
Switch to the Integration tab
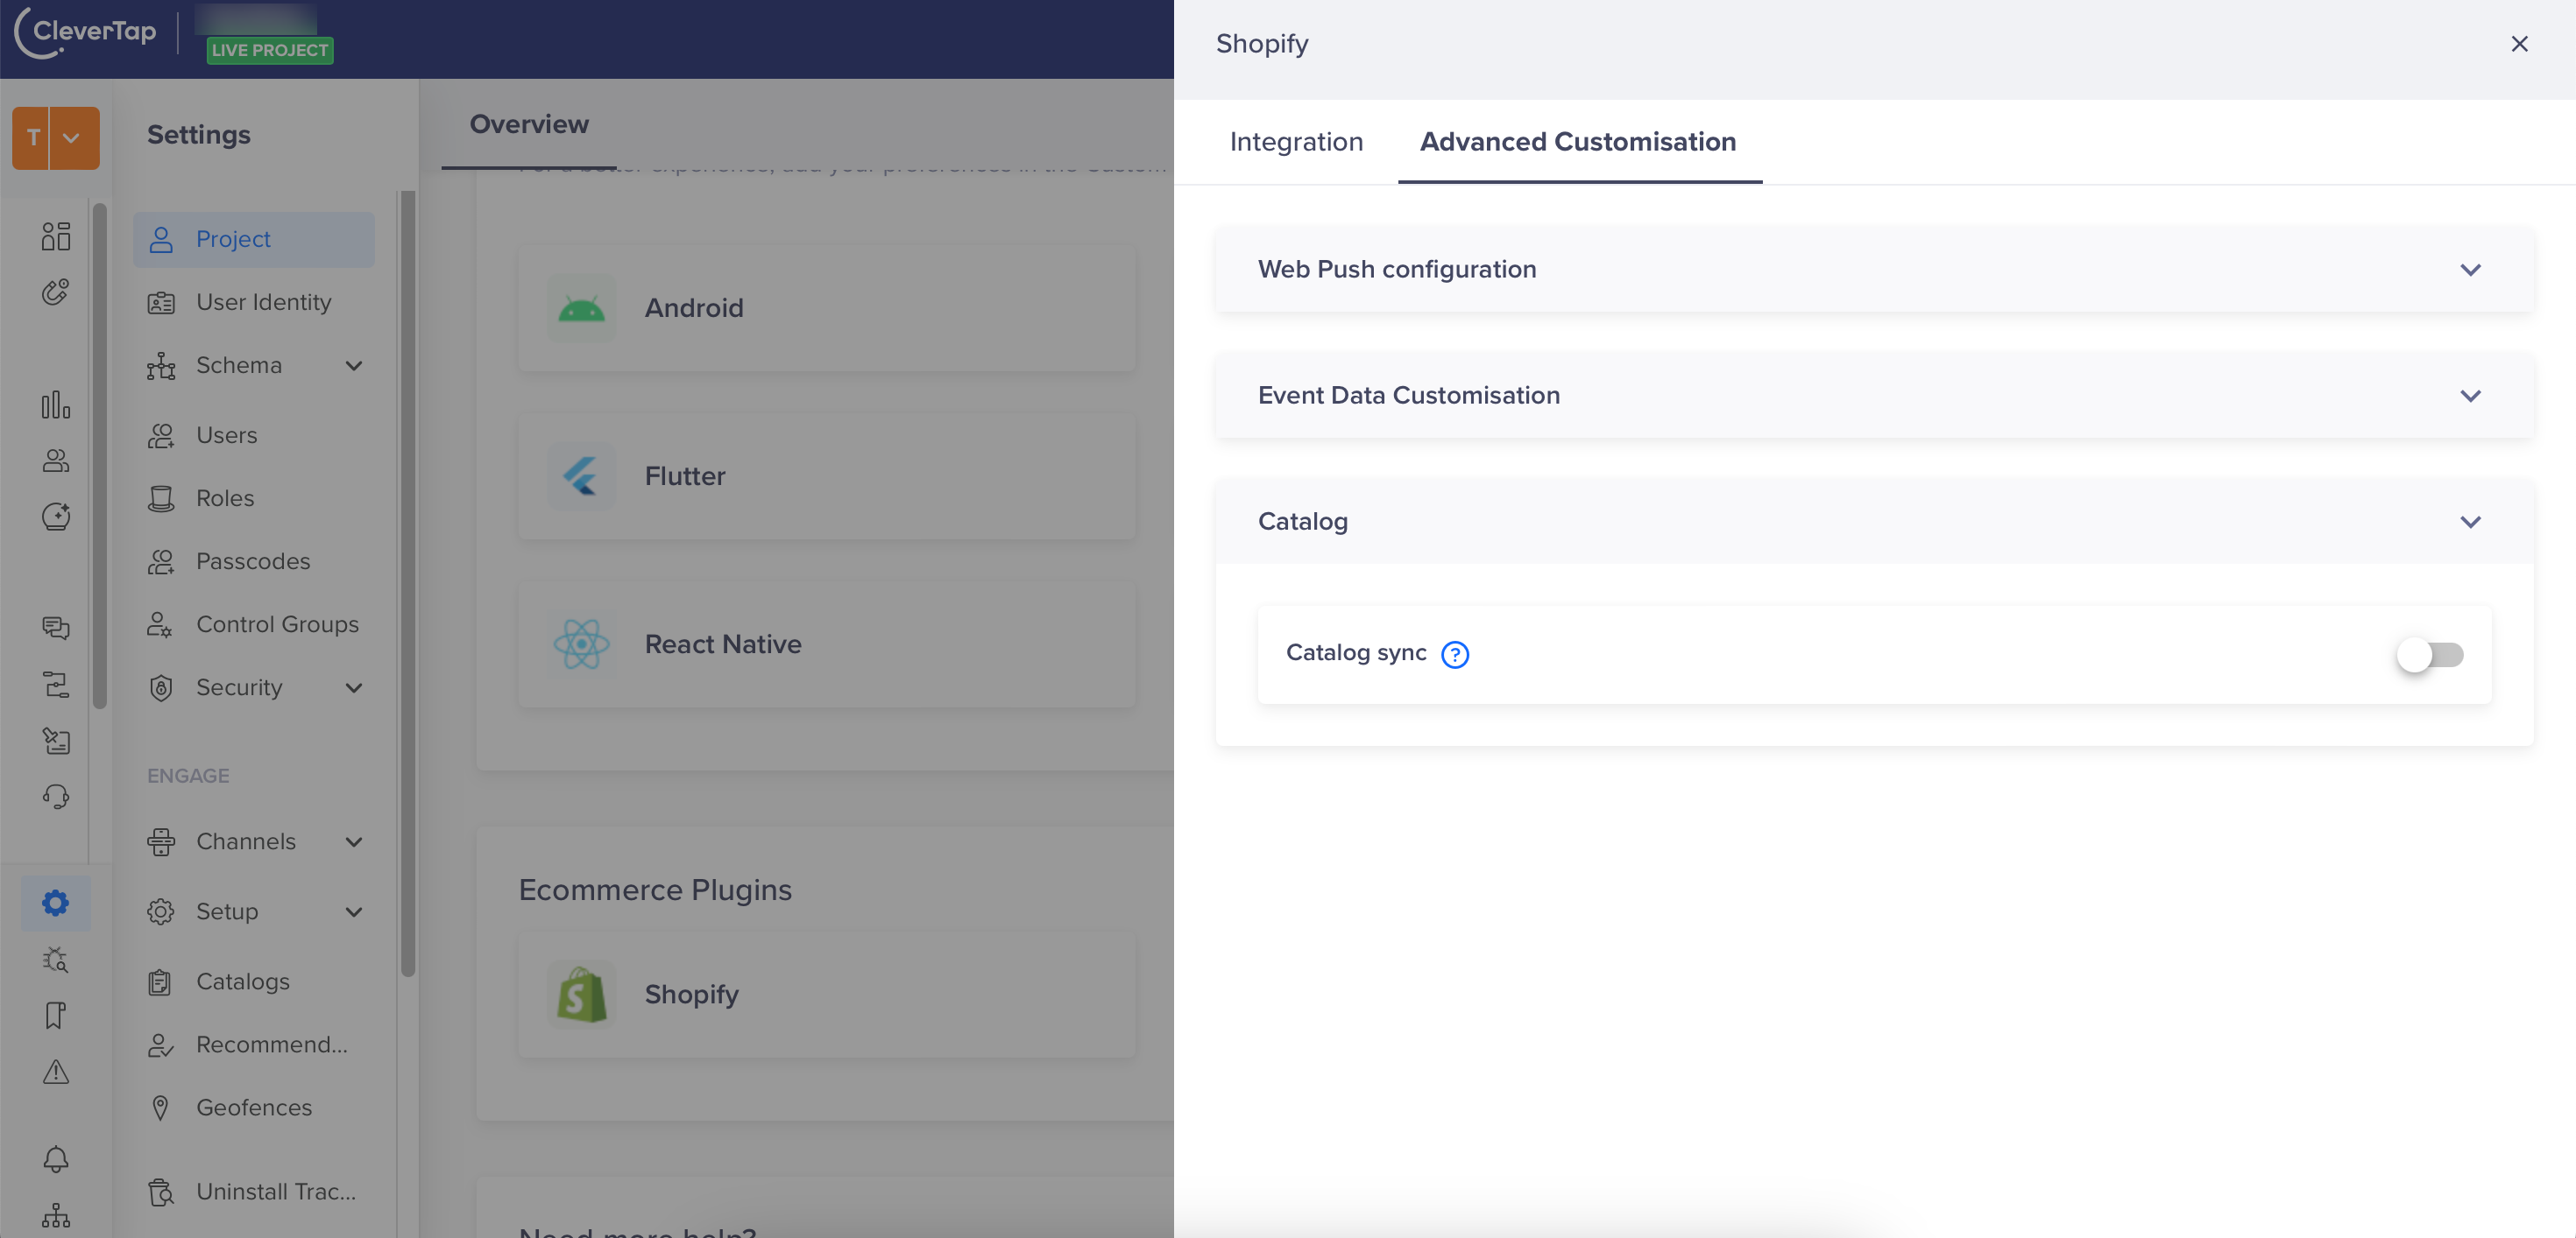1296,139
